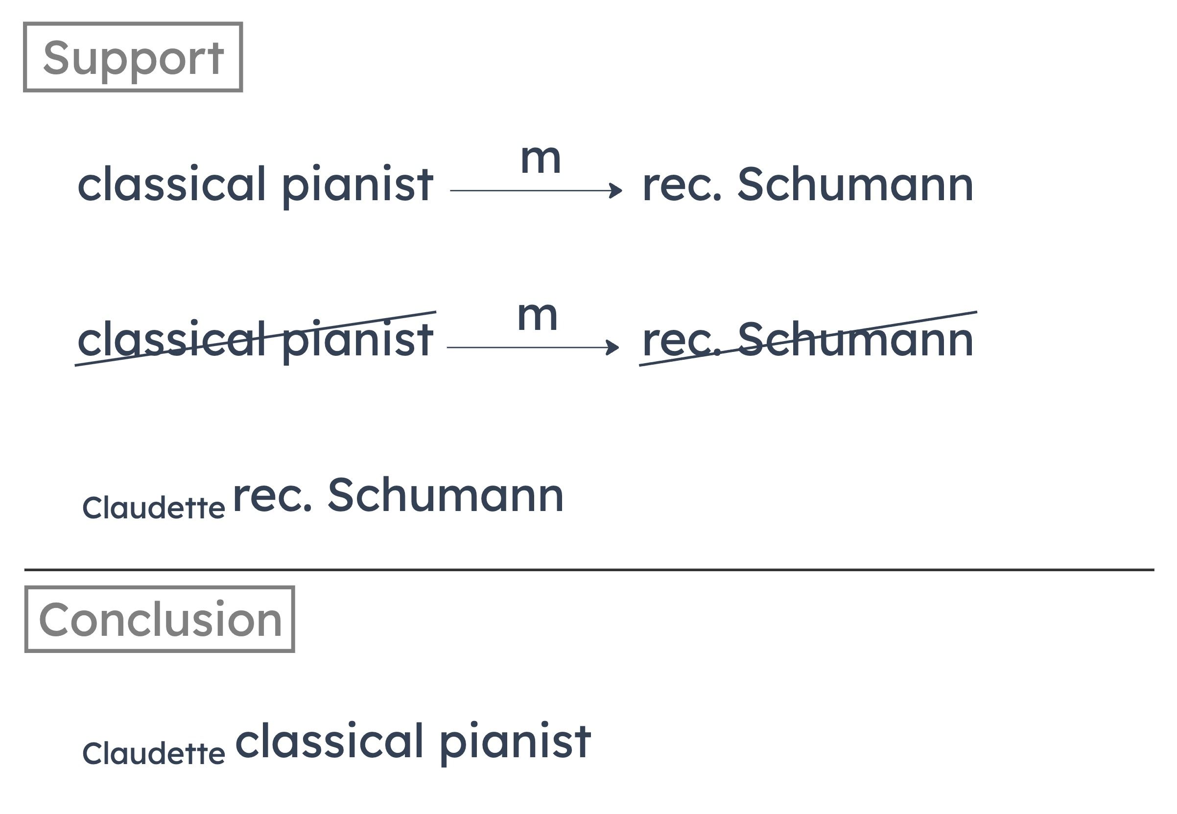Click the strikethrough line over 'classical pianist'
This screenshot has height=814, width=1177.
(255, 339)
